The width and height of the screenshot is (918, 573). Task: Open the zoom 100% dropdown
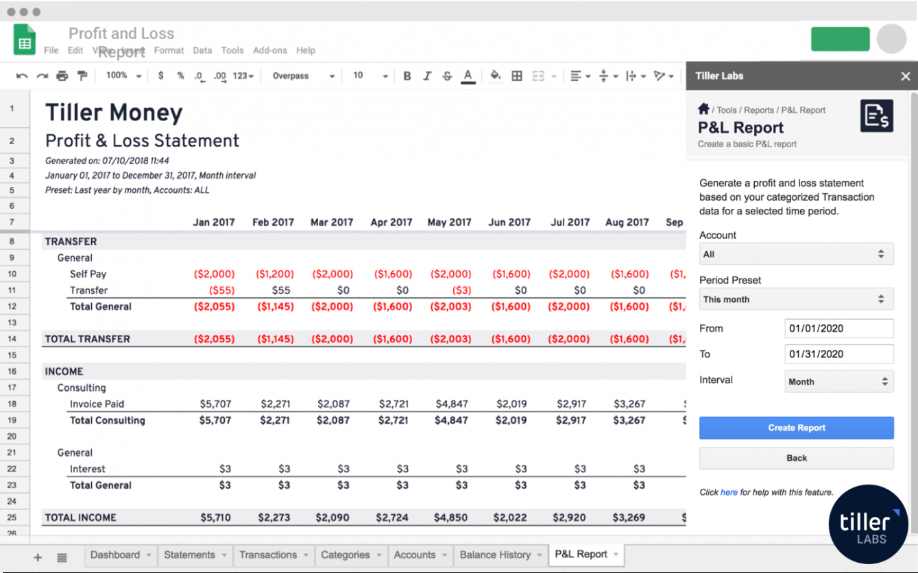124,76
